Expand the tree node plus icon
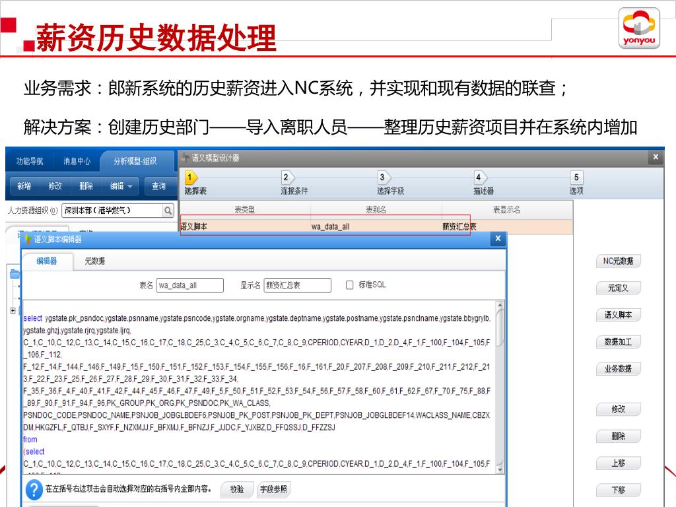Image resolution: width=676 pixels, height=507 pixels. pos(13,310)
